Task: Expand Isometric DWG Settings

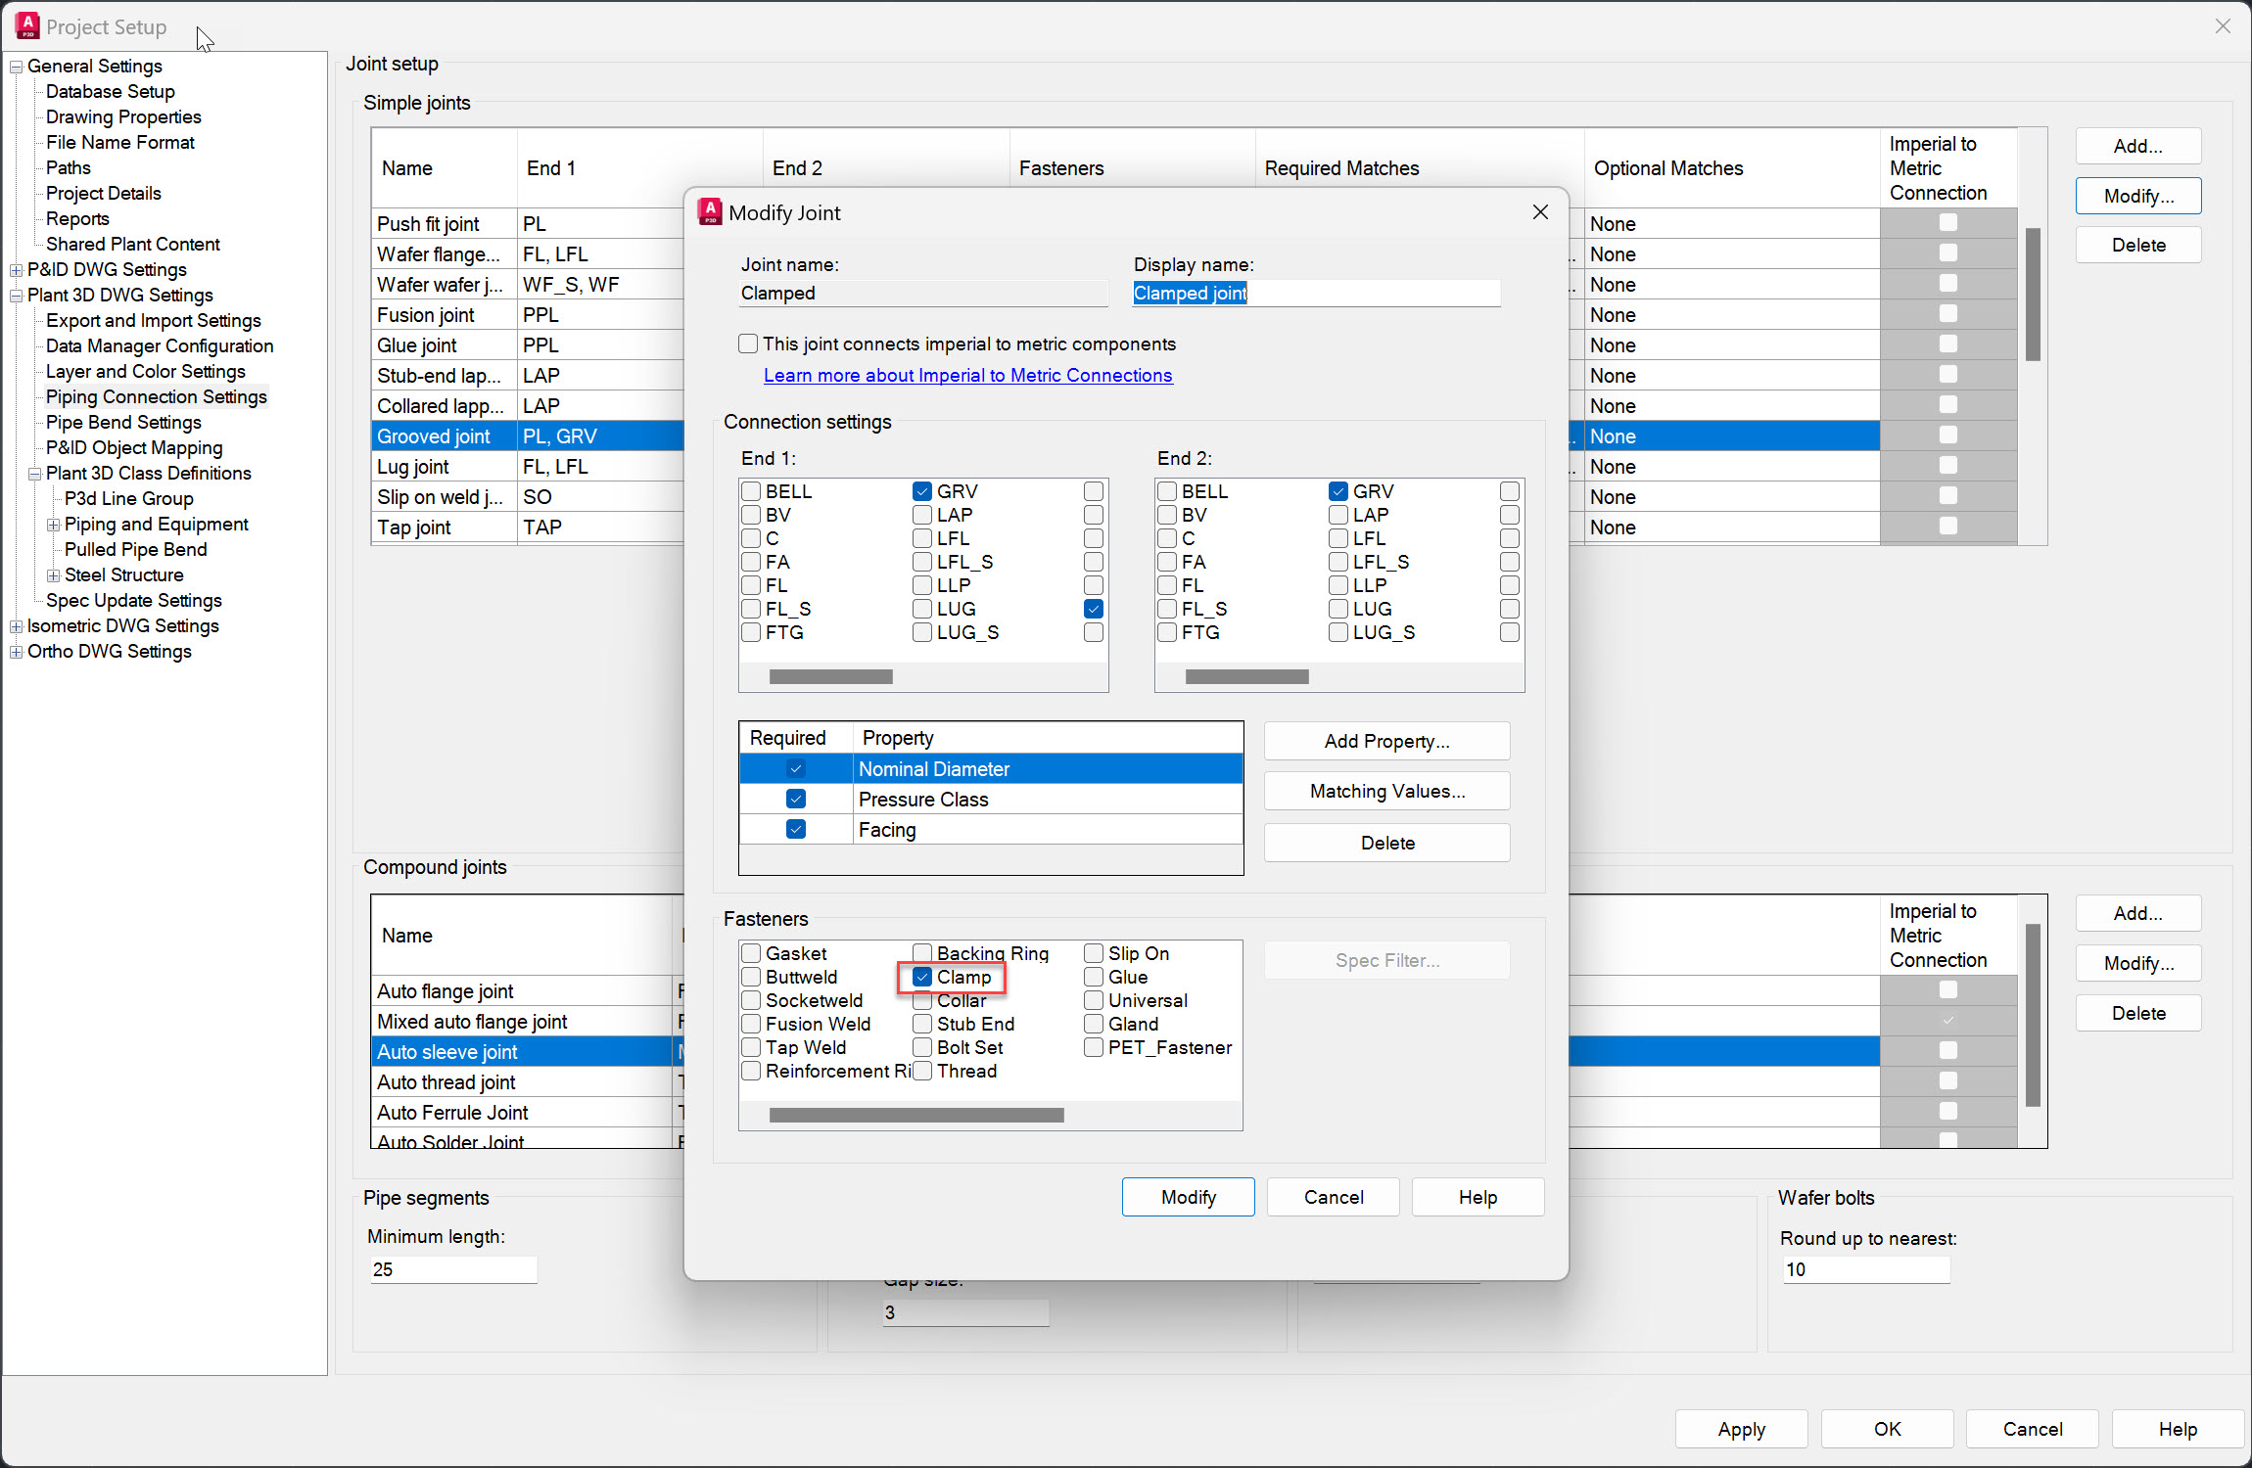Action: coord(17,625)
